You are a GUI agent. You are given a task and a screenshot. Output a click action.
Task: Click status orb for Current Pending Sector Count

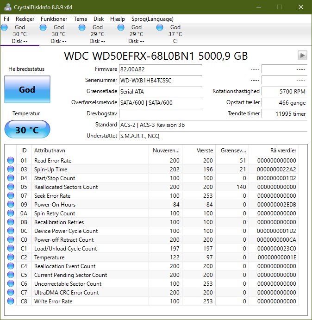11,275
